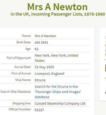Click the Mrs A Newton page title
This screenshot has width=106, height=115.
[57, 7]
